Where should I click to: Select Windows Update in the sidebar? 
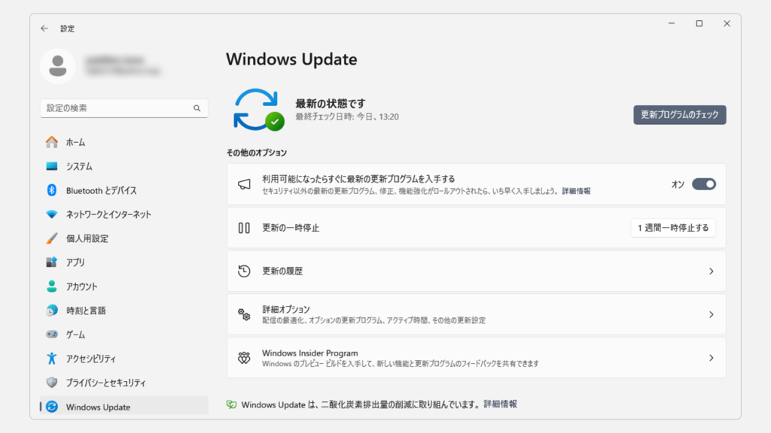click(124, 405)
